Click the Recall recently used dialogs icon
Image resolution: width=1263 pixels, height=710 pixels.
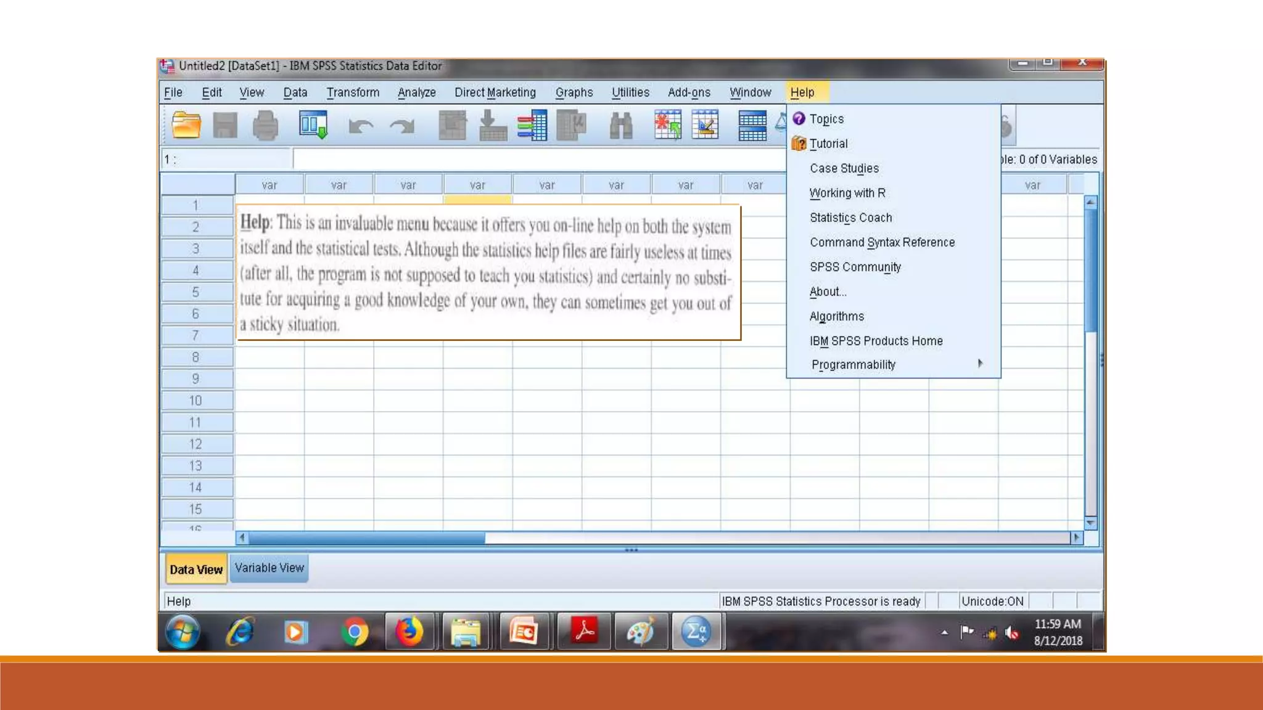tap(313, 126)
